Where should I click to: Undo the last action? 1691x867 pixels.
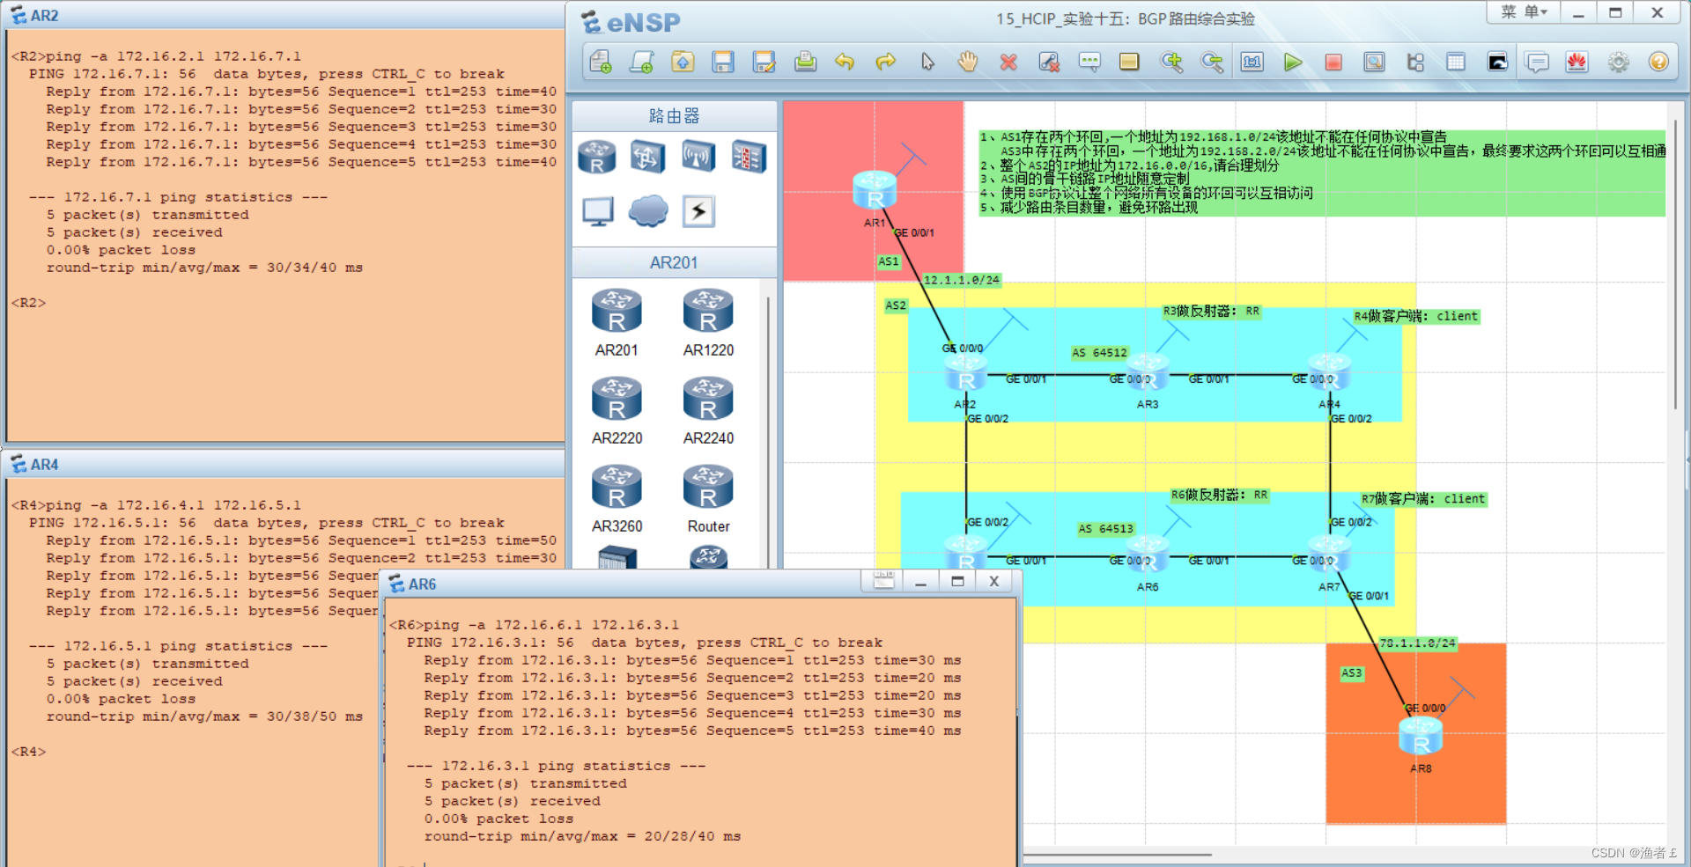click(x=845, y=62)
